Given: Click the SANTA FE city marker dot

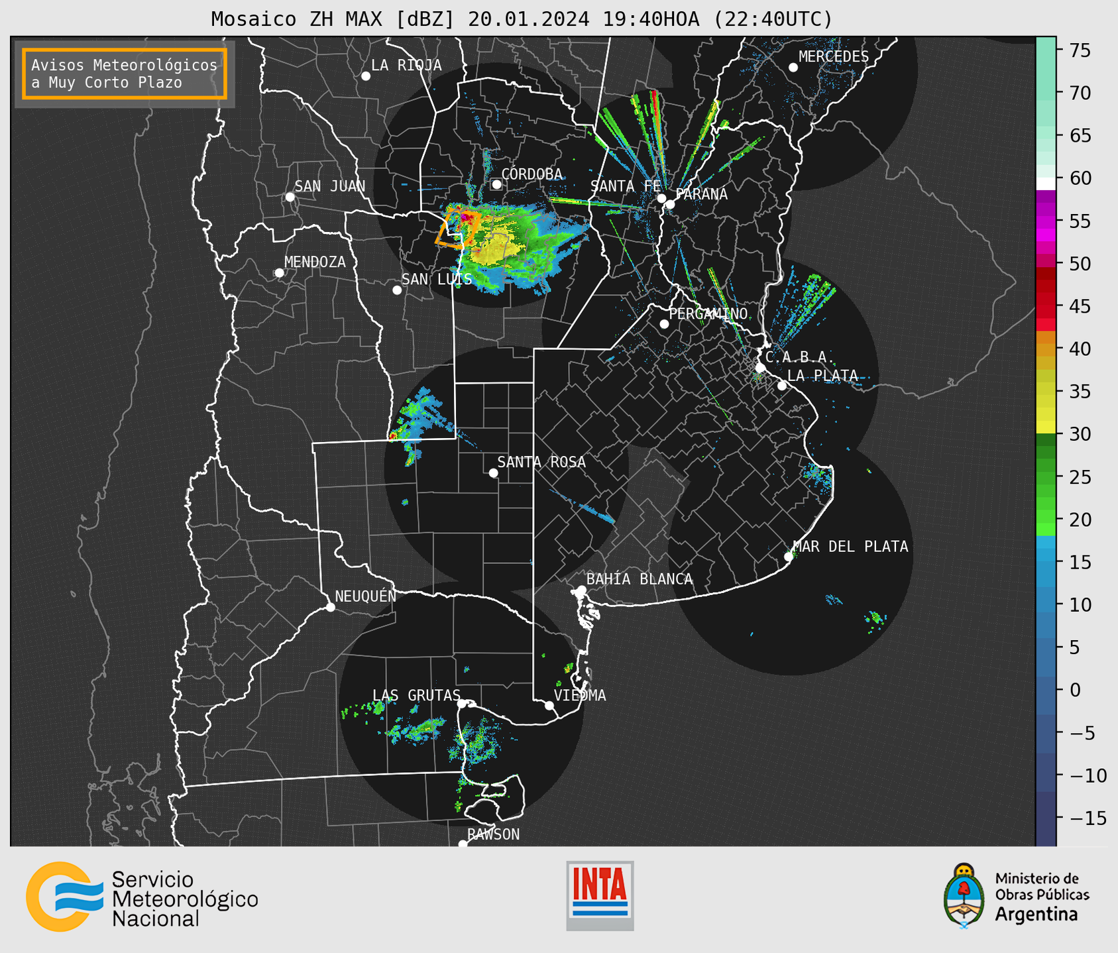Looking at the screenshot, I should click(661, 198).
